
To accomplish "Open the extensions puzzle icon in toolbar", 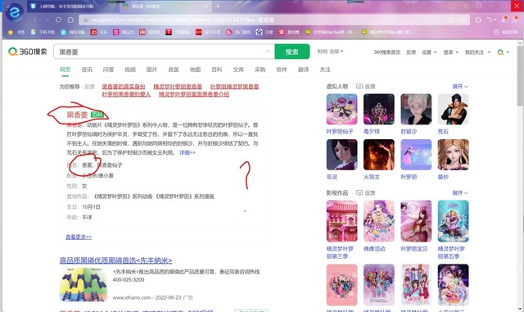I will tap(478, 20).
